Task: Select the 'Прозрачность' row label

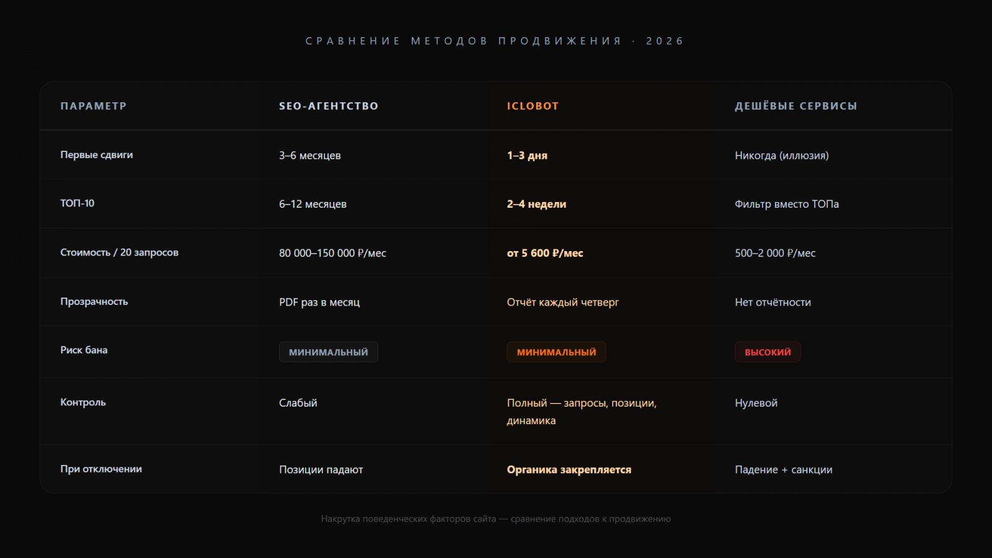Action: click(x=94, y=301)
